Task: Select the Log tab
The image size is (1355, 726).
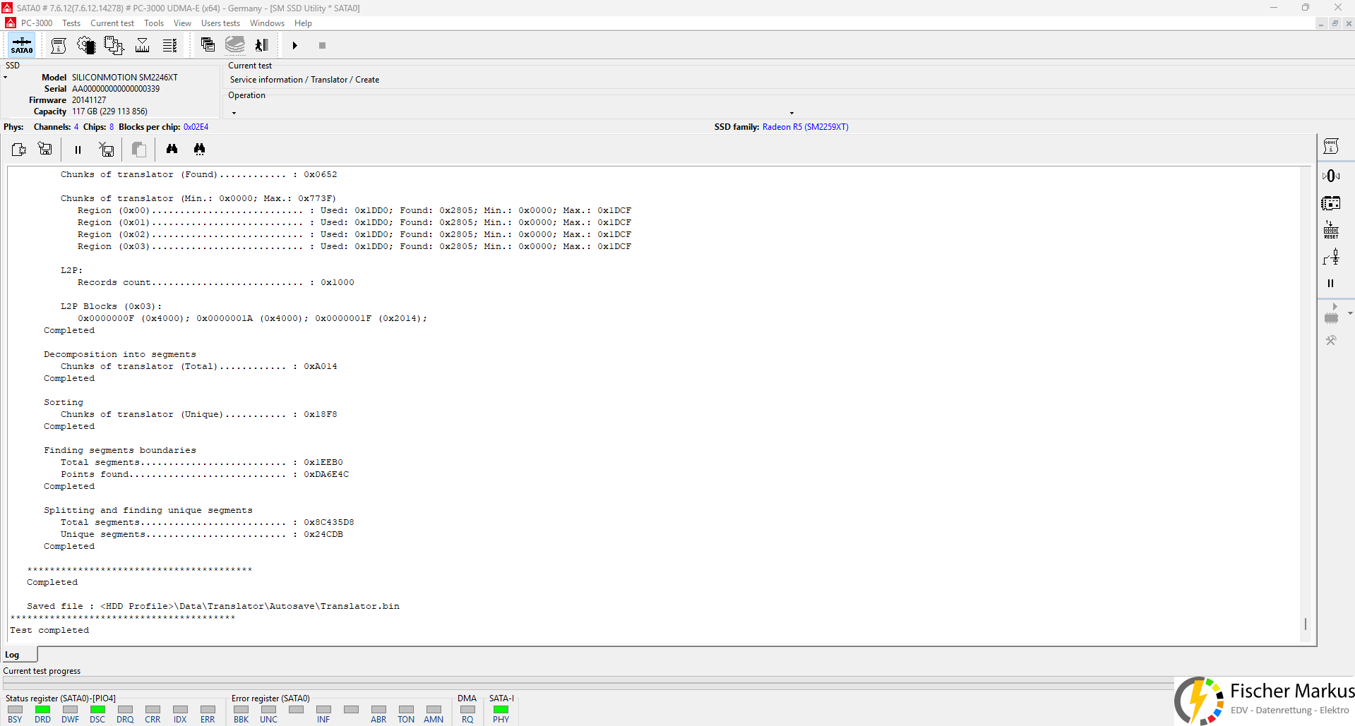Action: [13, 655]
